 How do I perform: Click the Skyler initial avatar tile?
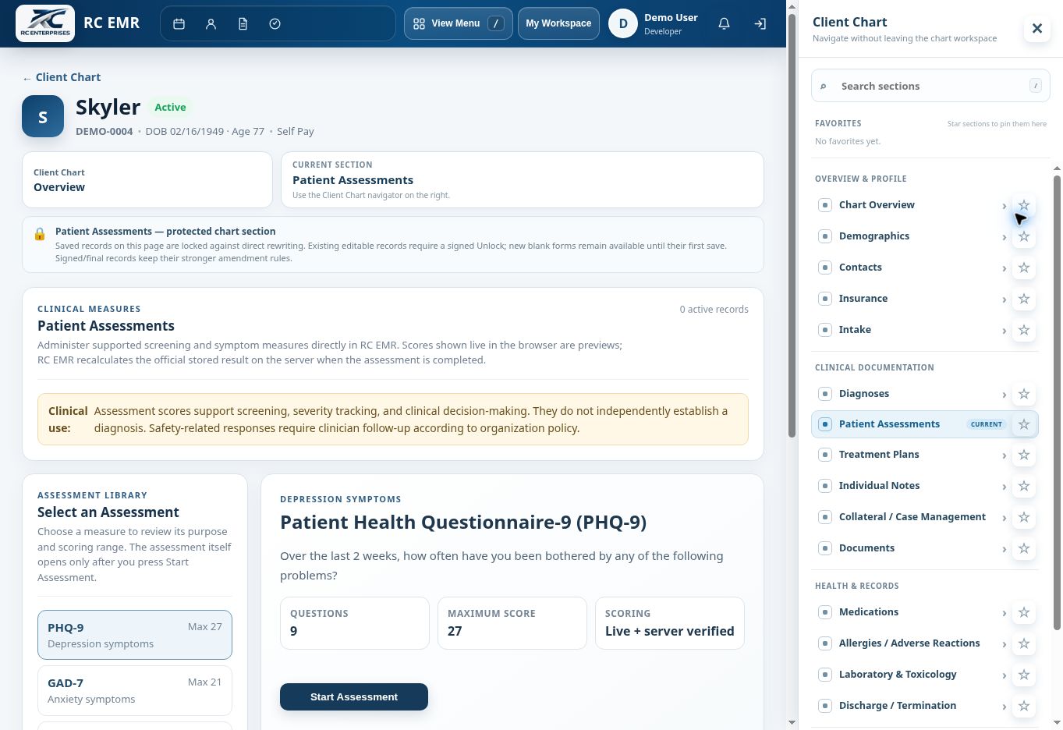(x=43, y=116)
